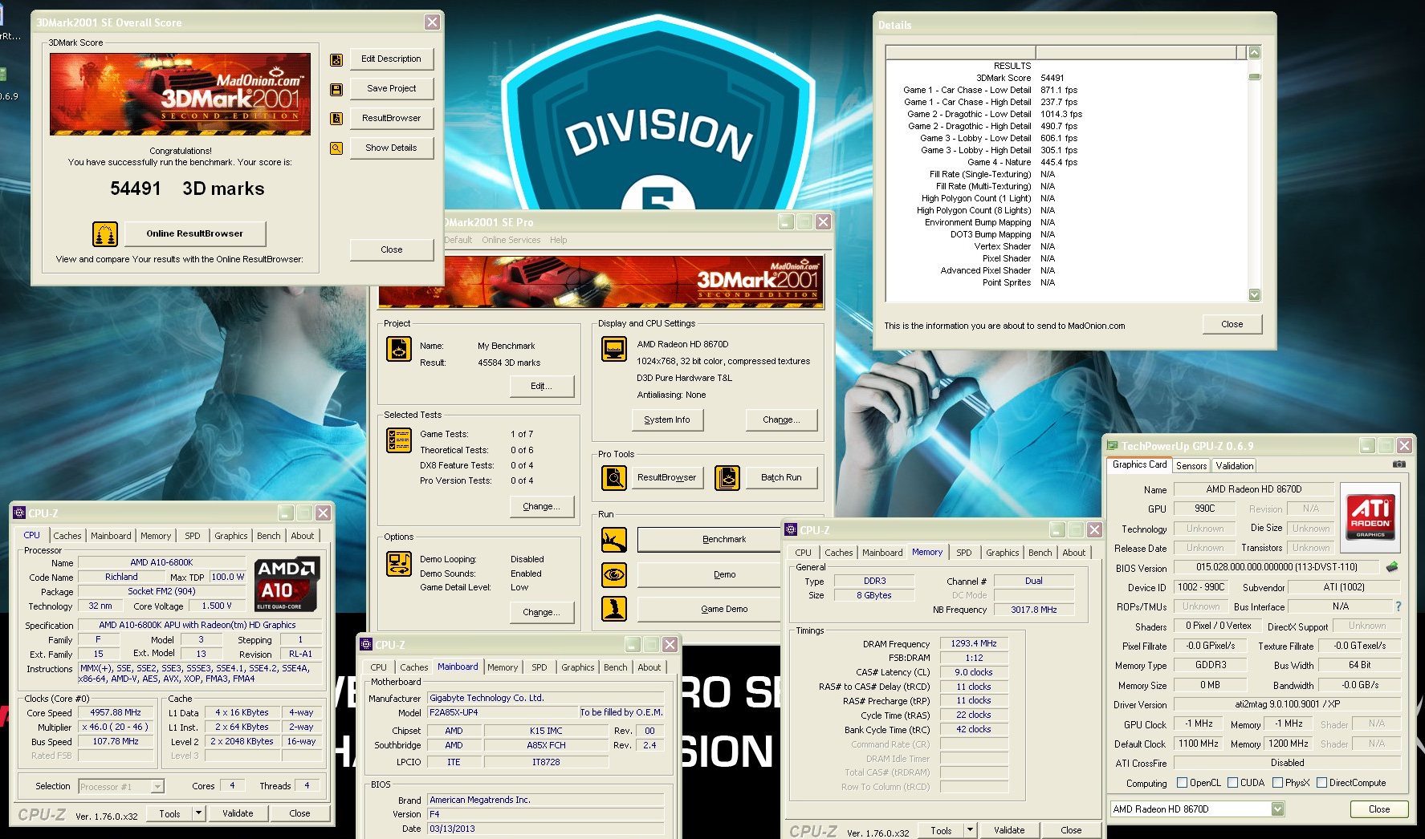
Task: Click the CPU-Z Memory window title icon
Action: click(791, 530)
